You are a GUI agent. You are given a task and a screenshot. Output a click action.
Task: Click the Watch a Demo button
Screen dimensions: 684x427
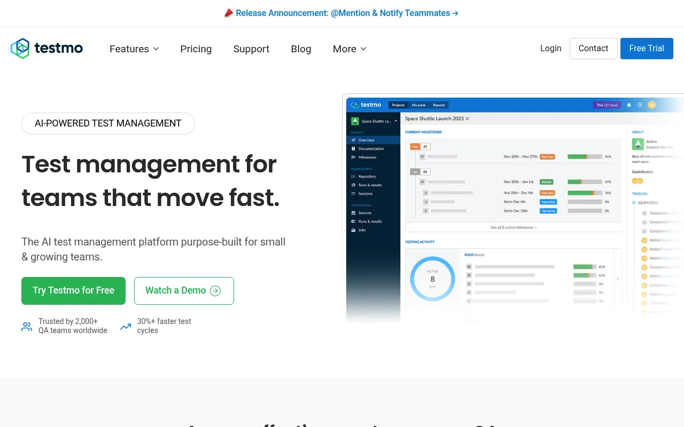click(184, 291)
